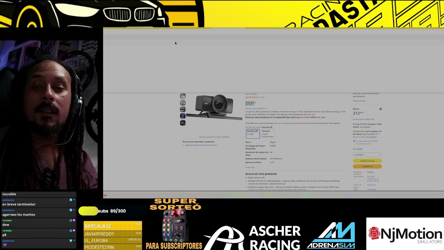Open the 'Se puede devolver' returns policy link
The height and width of the screenshot is (250, 444).
(x=374, y=179)
